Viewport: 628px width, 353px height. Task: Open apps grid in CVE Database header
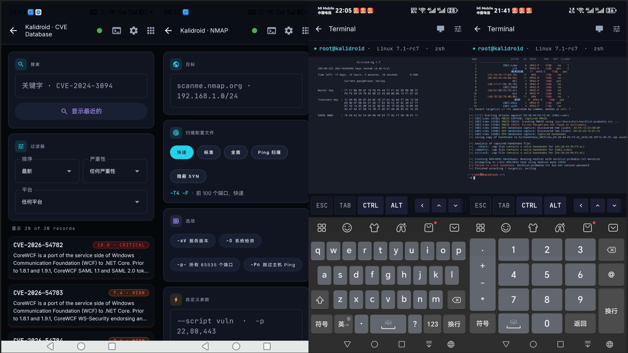150,31
